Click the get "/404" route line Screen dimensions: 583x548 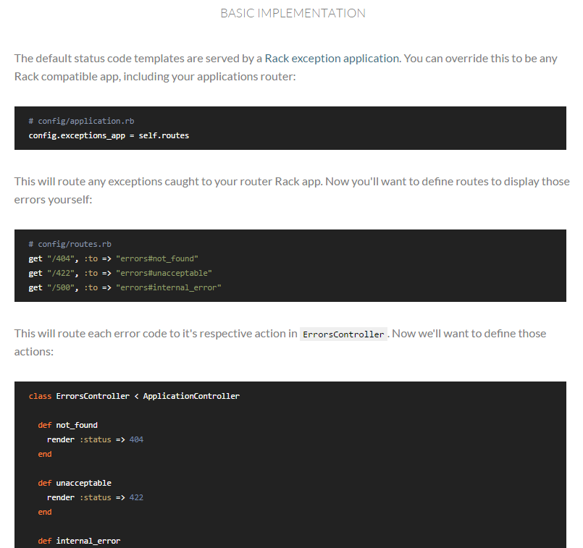(x=114, y=258)
